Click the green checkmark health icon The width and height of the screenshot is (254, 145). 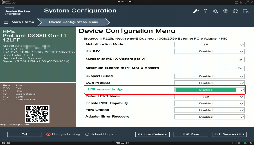pos(245,143)
